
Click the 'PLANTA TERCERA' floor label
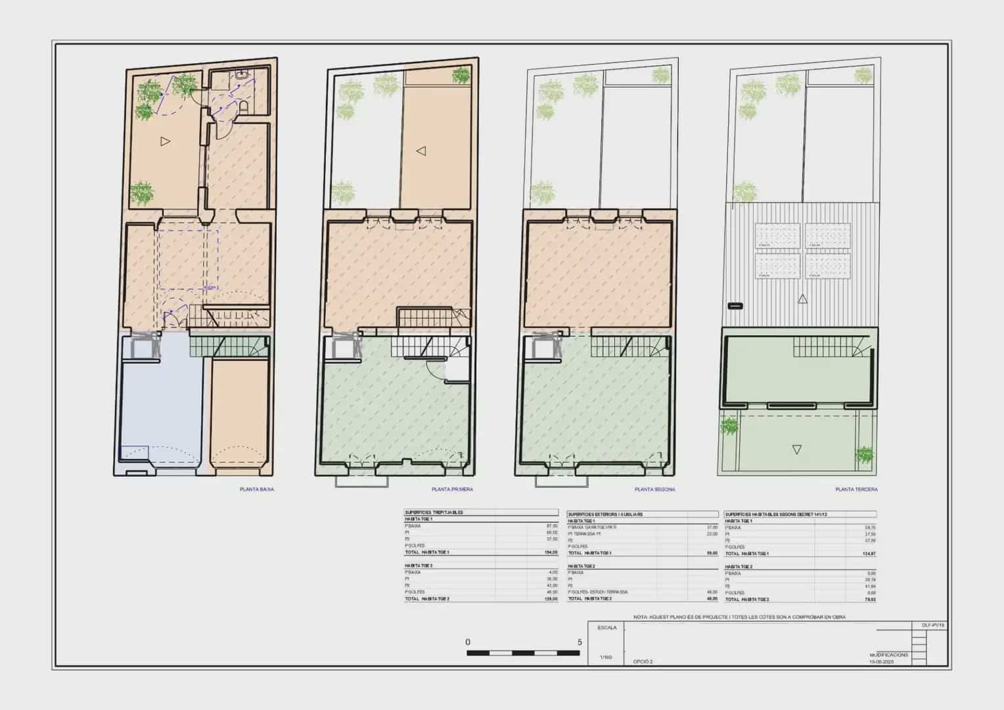[856, 490]
